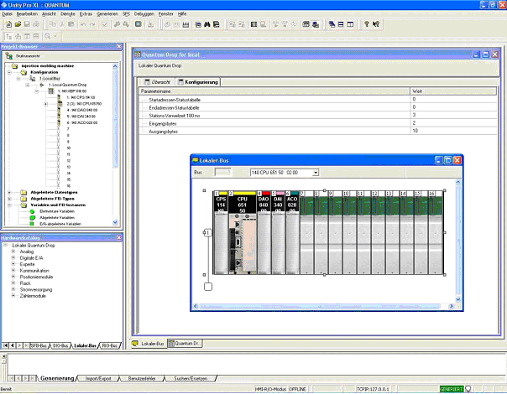Click the ACO 020 module in rack slot 6
Viewport: 507px width, 394px height.
tap(292, 232)
